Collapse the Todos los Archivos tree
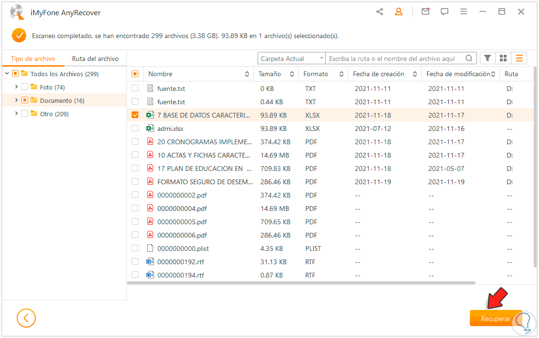This screenshot has height=338, width=539. pos(7,74)
